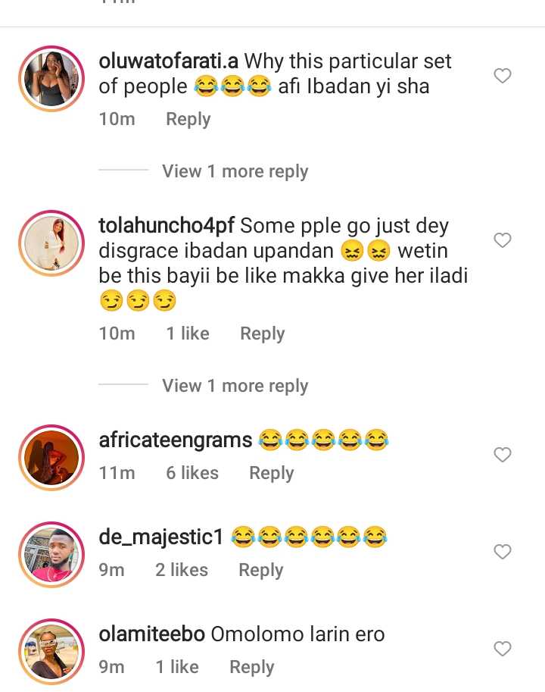
Task: Reply to olamiteebo's comment
Action: pos(252,667)
